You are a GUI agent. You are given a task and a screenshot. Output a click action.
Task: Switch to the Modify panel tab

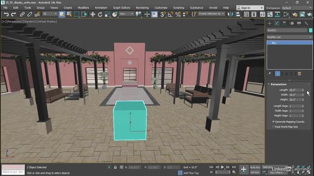tap(277, 23)
